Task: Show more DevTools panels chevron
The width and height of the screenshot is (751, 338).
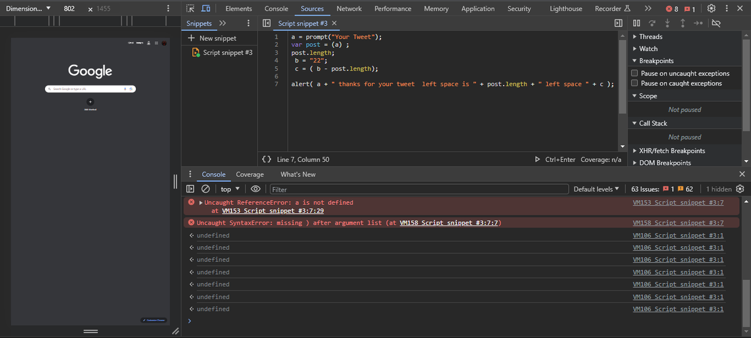Action: [x=648, y=9]
